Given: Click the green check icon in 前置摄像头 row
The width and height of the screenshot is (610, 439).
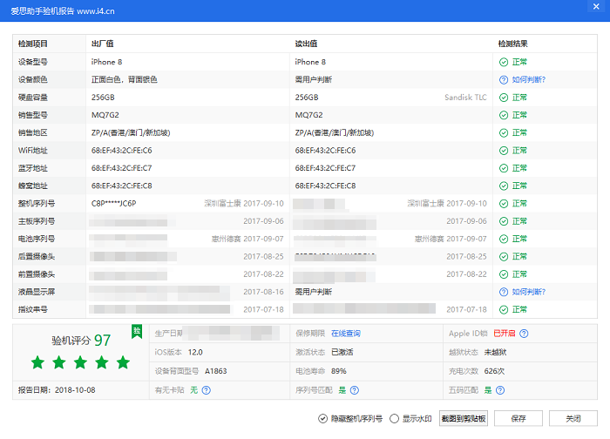Looking at the screenshot, I should tap(504, 274).
